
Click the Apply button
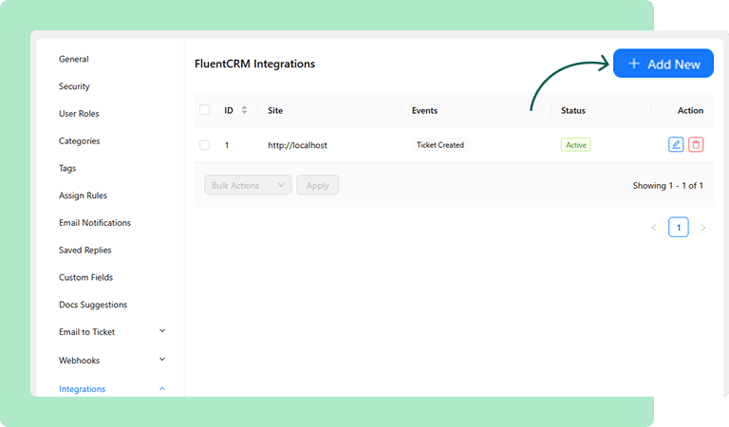[318, 185]
